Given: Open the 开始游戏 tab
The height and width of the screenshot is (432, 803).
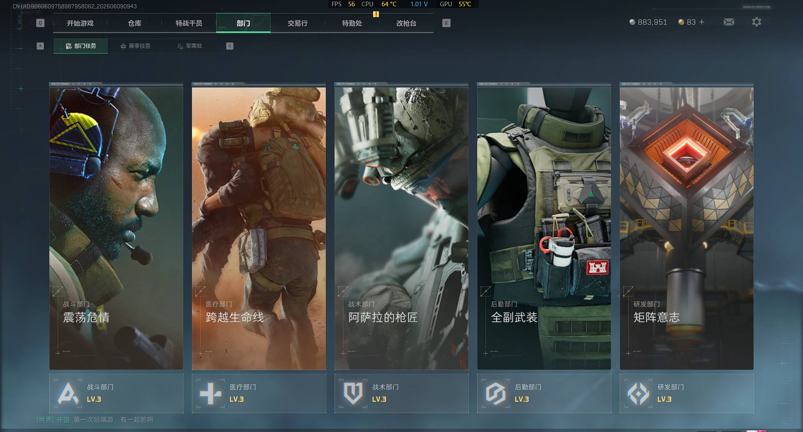Looking at the screenshot, I should pos(80,23).
